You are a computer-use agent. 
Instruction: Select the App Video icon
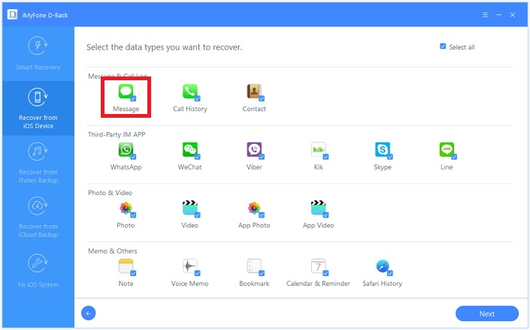[x=319, y=208]
